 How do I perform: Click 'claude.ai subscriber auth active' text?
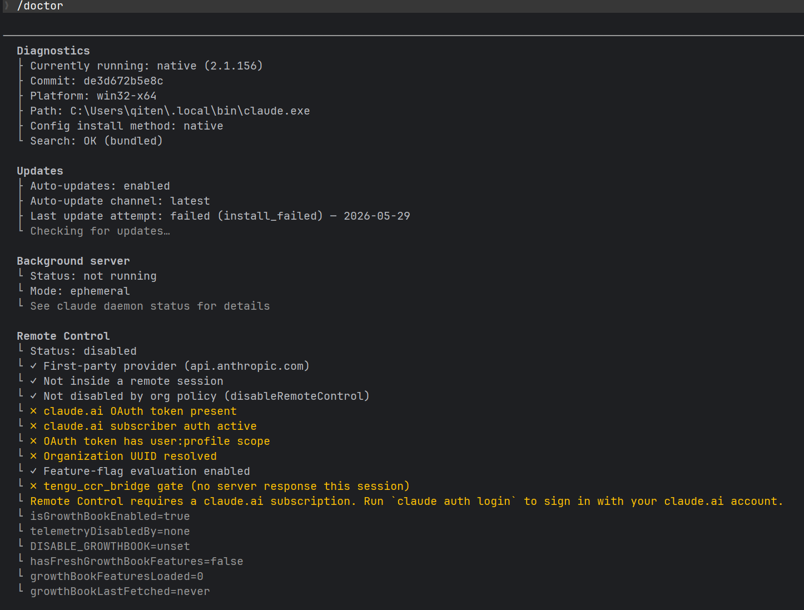click(x=150, y=426)
